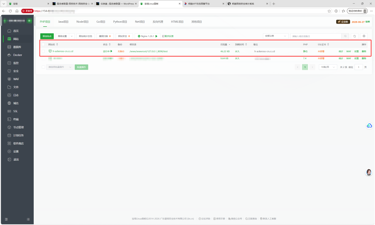Click 网站统计总览 button
This screenshot has height=225, width=375.
pos(85,36)
